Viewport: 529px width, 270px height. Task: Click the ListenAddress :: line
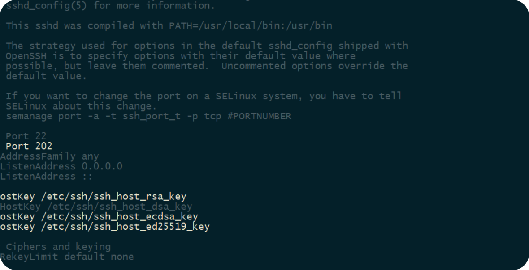pyautogui.click(x=46, y=177)
